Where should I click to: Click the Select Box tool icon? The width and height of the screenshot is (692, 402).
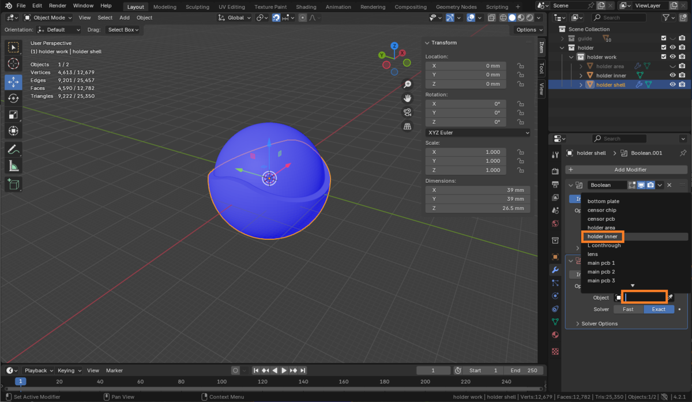pyautogui.click(x=13, y=47)
